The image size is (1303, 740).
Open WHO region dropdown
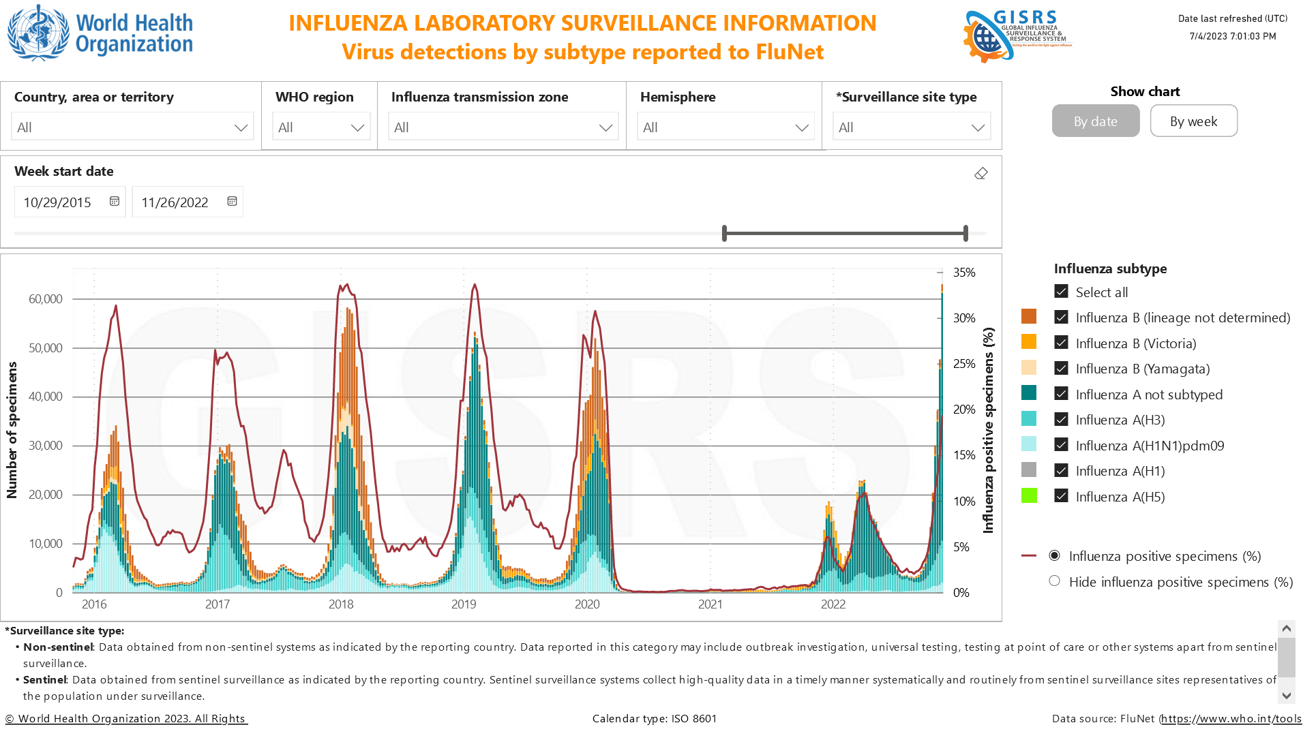[321, 127]
